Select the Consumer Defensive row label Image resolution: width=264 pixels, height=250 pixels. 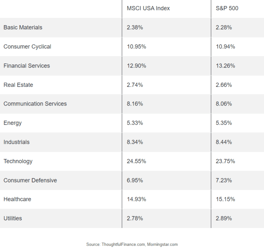tap(30, 180)
